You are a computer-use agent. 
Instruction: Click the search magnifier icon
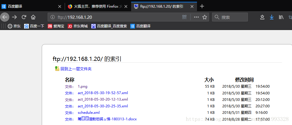217,17
